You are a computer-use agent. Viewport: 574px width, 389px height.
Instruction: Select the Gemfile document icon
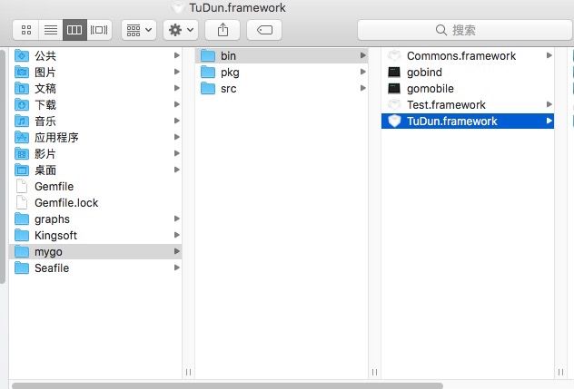click(22, 186)
